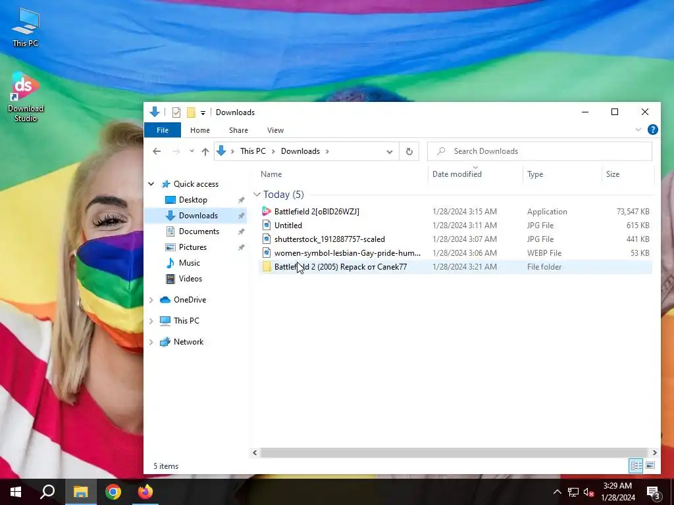Screen dimensions: 674x505
Task: Go back with the Back arrow
Action: point(157,151)
